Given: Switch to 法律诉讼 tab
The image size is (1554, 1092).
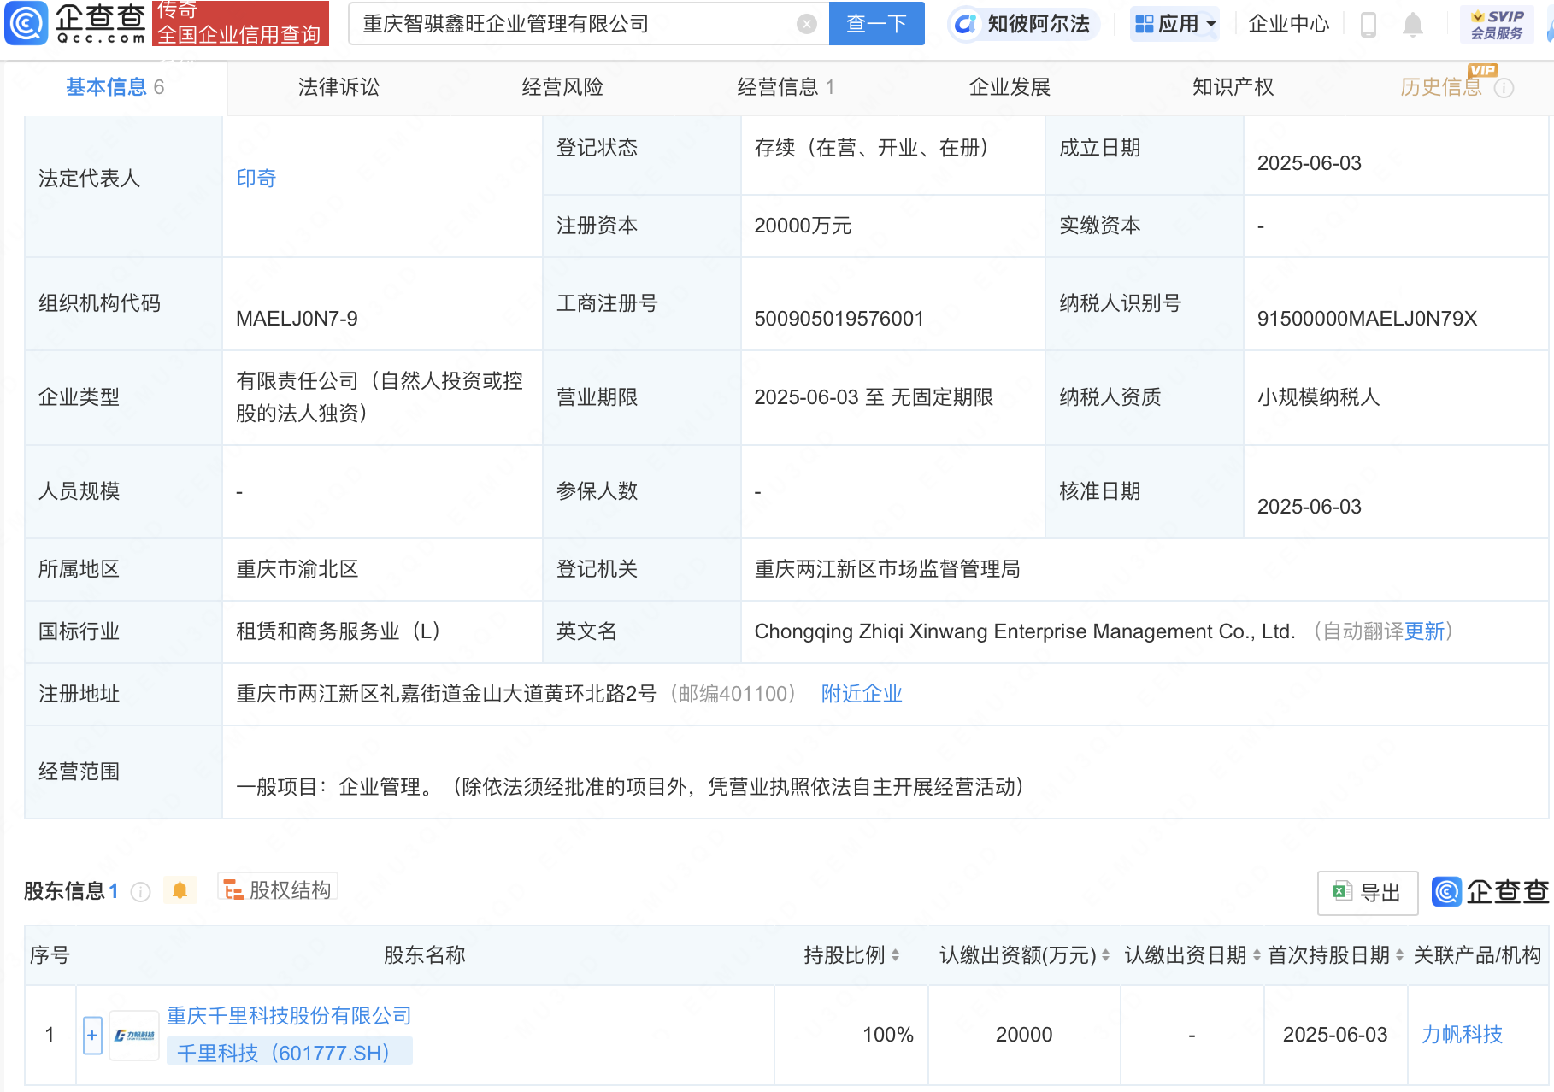Looking at the screenshot, I should [x=338, y=87].
